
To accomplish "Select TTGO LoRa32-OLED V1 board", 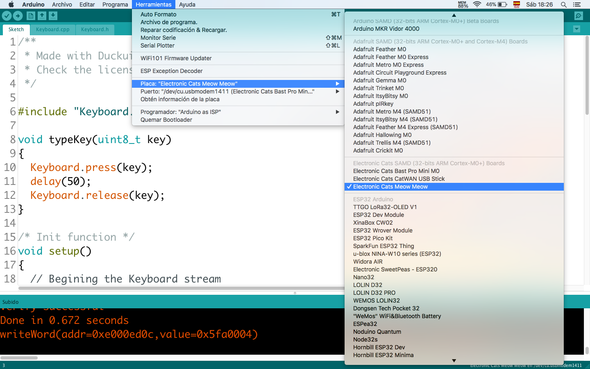I will point(454,207).
